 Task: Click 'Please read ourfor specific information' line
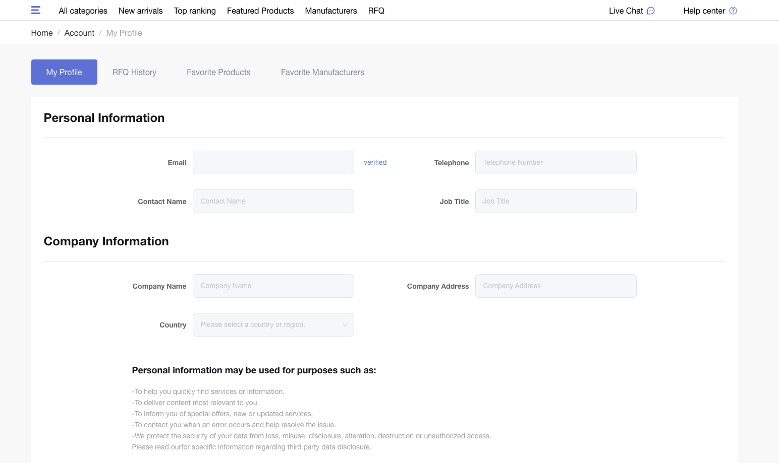251,447
